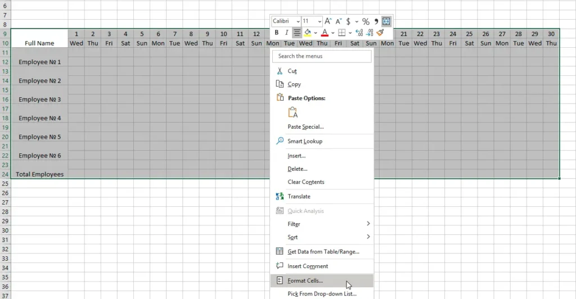
Task: Open the Calibri font name dropdown
Action: tap(298, 21)
